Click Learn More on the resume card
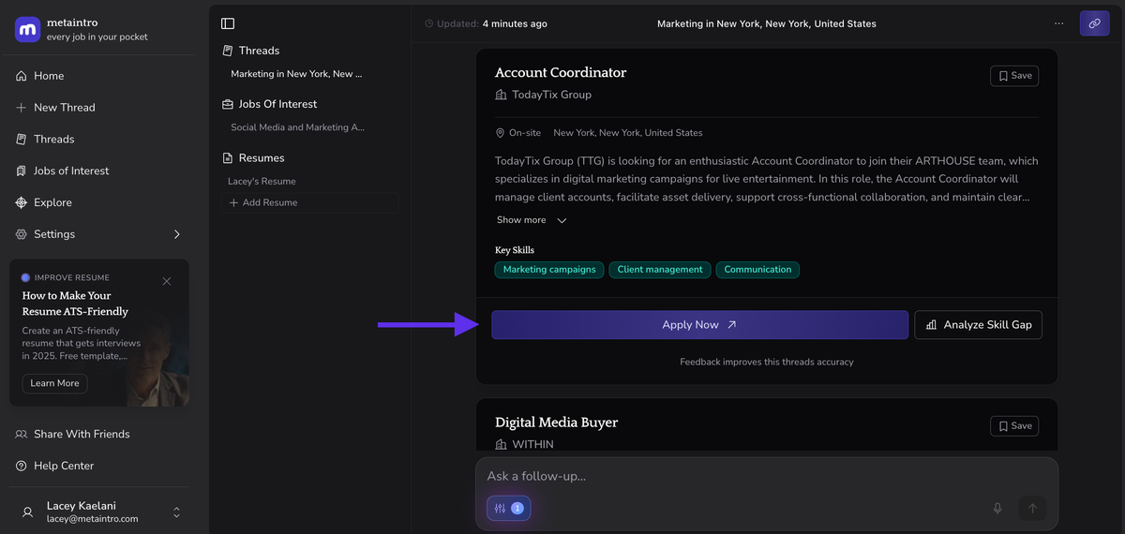 [x=54, y=383]
